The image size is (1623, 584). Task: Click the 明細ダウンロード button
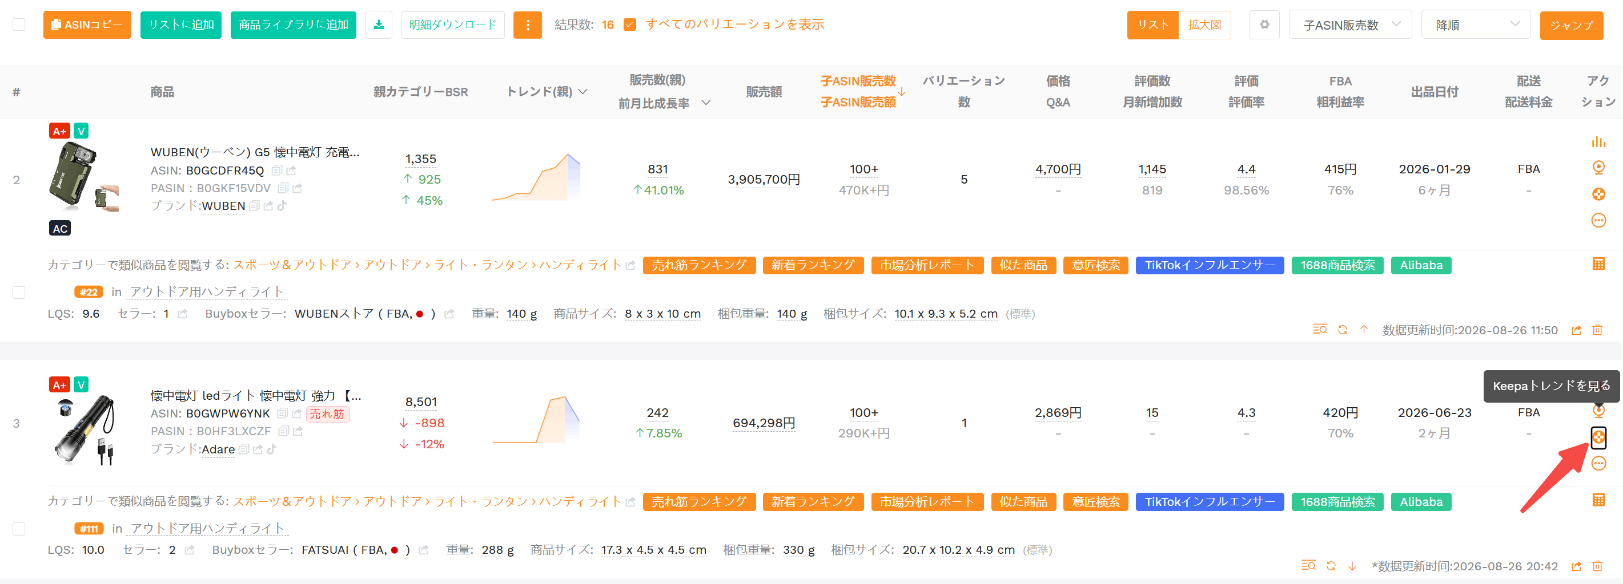(452, 25)
